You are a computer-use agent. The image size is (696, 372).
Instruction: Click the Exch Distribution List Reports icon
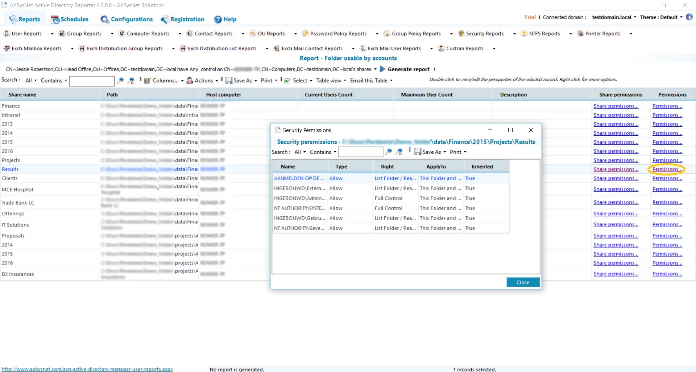[x=183, y=48]
